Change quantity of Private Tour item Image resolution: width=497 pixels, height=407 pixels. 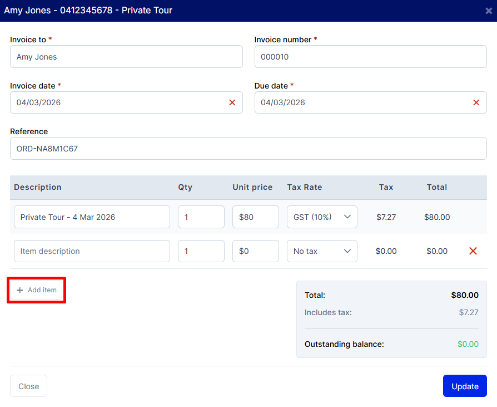(201, 217)
